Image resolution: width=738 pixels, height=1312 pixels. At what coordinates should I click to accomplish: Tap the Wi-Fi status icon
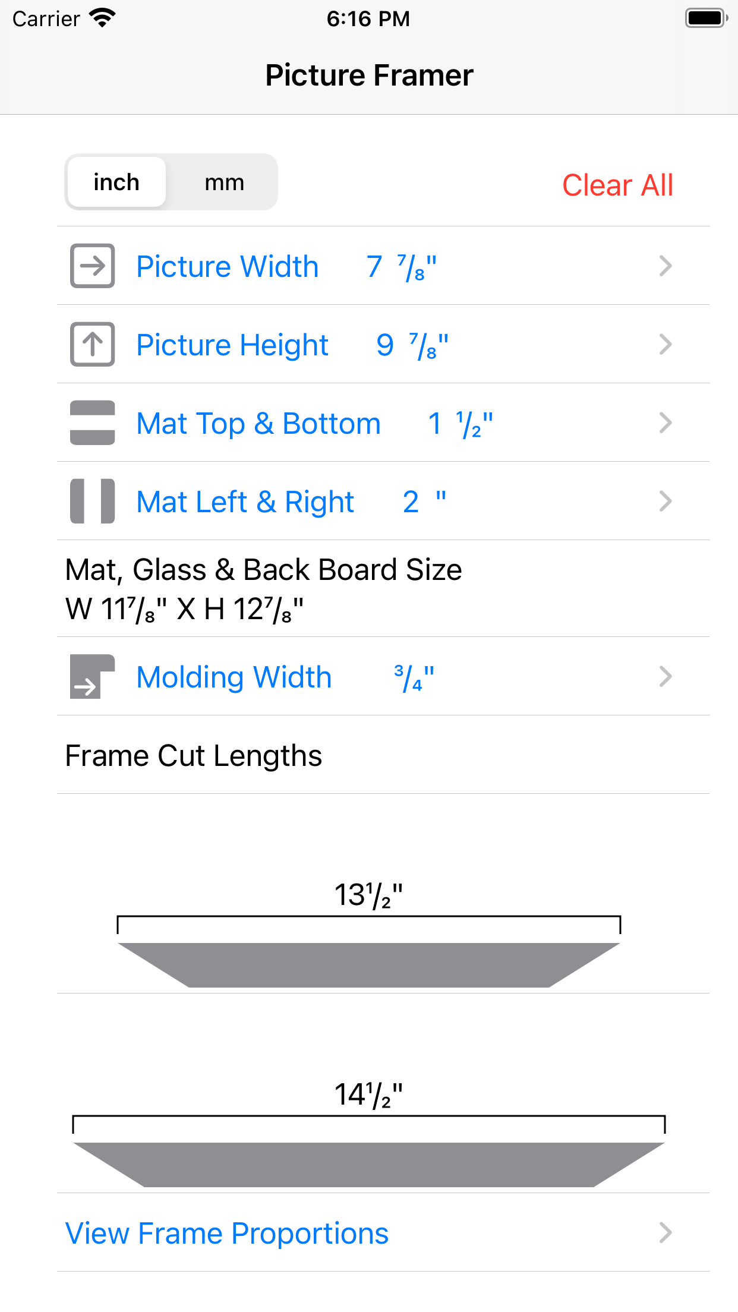click(x=102, y=18)
